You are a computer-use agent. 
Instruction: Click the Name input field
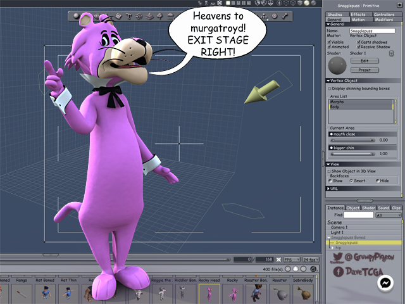pyautogui.click(x=372, y=31)
